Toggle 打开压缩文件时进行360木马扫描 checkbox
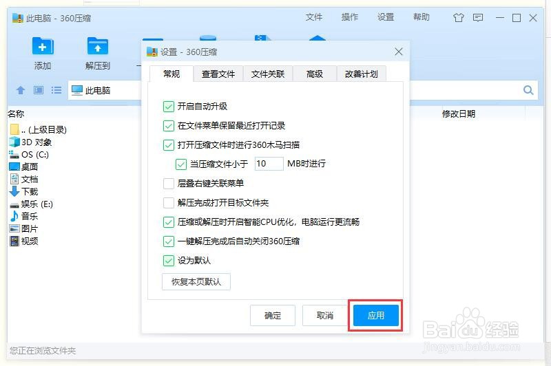551x366 pixels. [169, 145]
